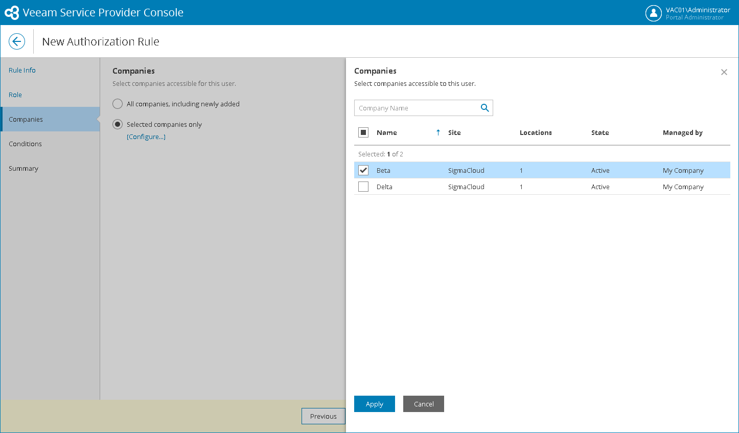
Task: Switch to the Conditions step
Action: pyautogui.click(x=25, y=144)
